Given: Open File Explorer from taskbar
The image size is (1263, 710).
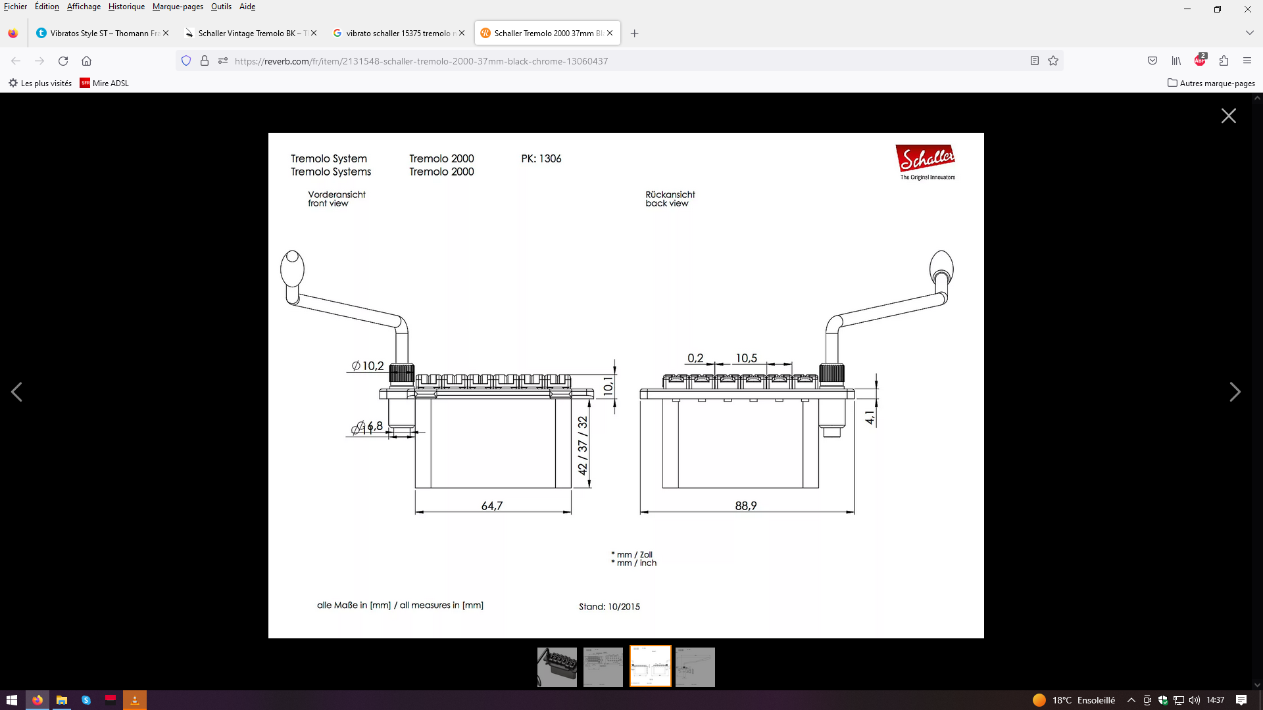Looking at the screenshot, I should tap(62, 700).
